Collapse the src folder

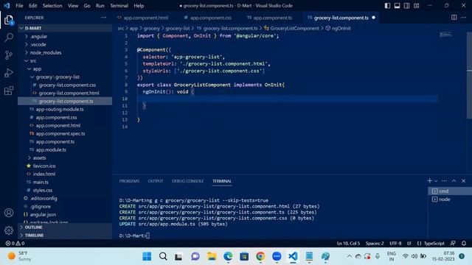[x=65, y=60]
